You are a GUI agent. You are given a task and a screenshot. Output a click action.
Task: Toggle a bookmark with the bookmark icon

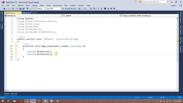105,9
